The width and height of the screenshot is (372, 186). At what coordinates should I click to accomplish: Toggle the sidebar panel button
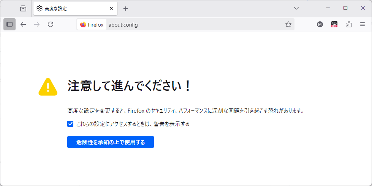[x=9, y=24]
